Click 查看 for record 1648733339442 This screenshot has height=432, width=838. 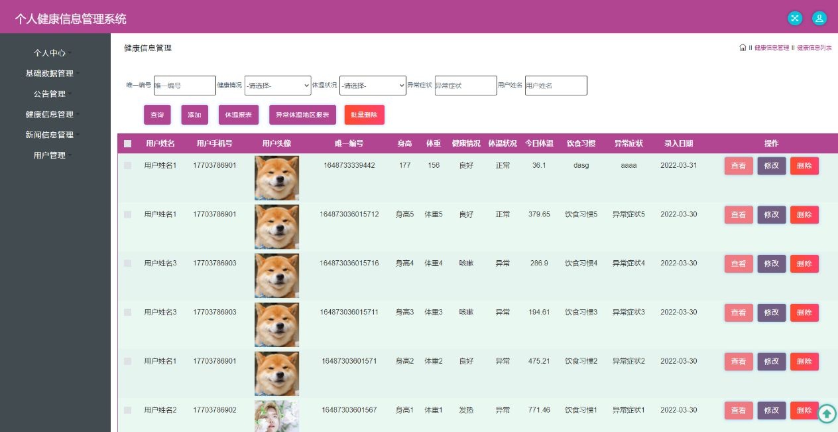(x=739, y=166)
